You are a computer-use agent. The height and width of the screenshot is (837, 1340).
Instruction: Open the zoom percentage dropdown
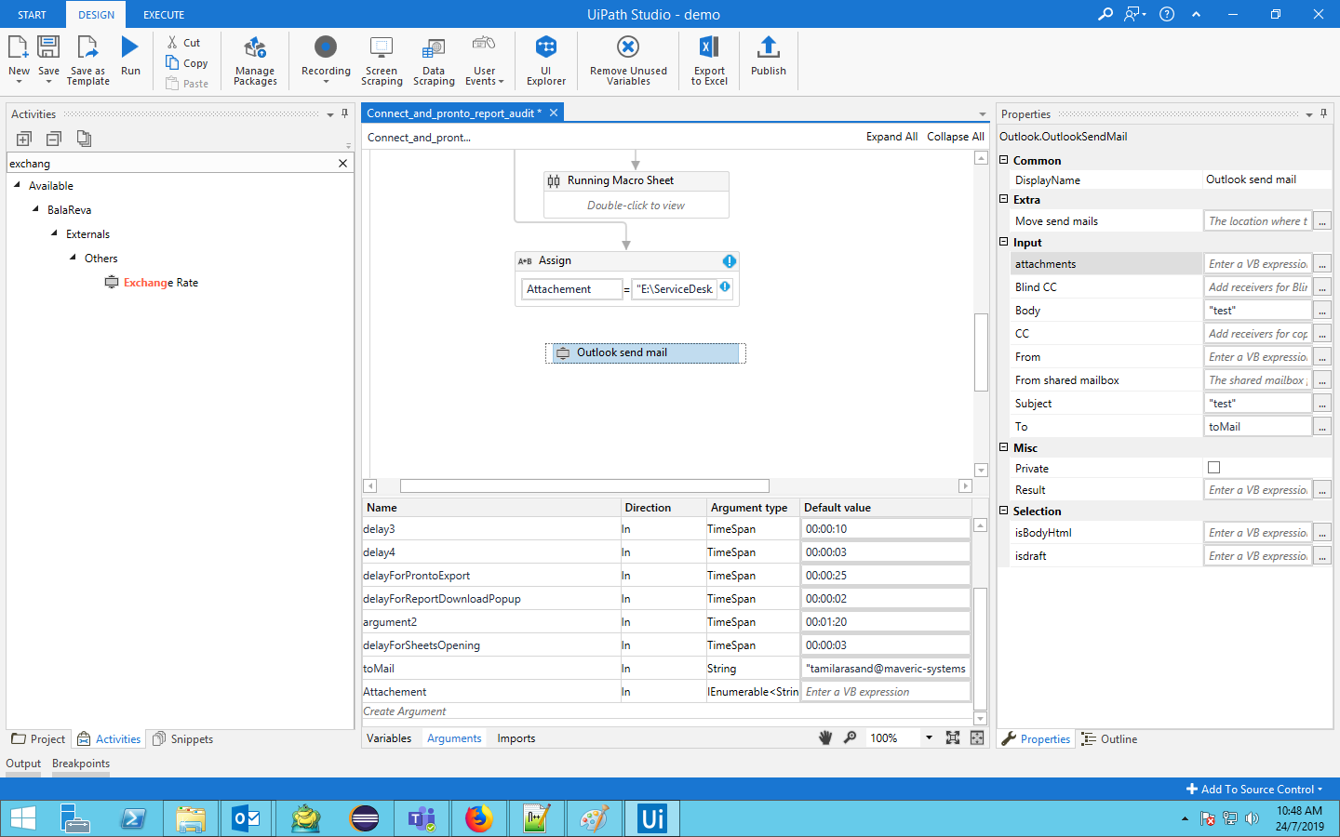click(928, 737)
